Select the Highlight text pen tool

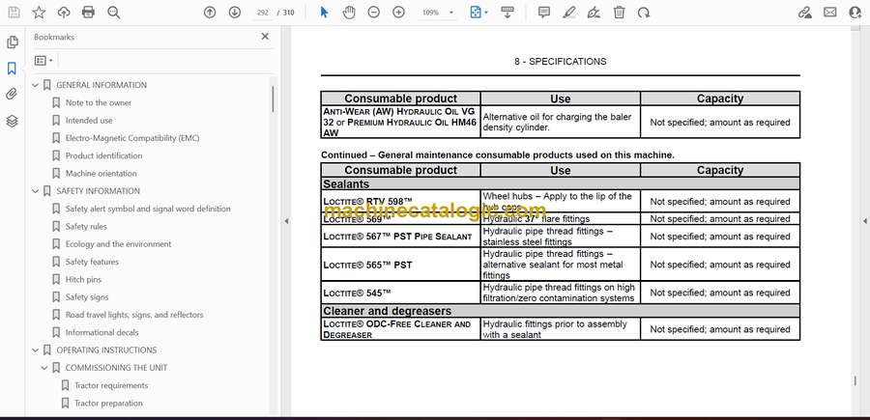[x=569, y=13]
